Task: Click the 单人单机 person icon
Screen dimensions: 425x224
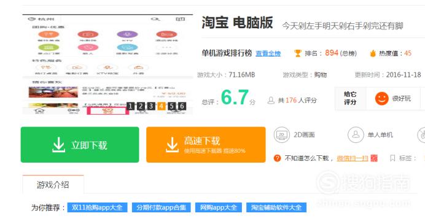Action: click(356, 134)
